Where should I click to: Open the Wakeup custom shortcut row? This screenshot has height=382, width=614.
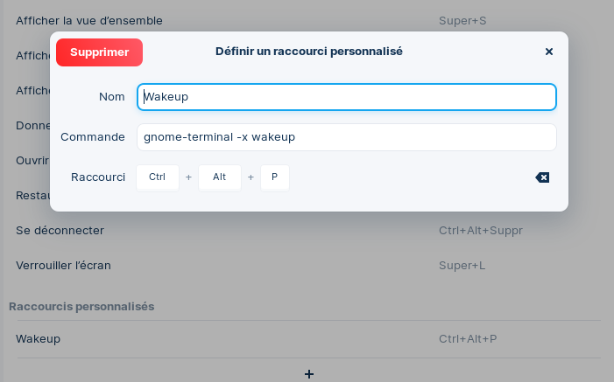pyautogui.click(x=39, y=339)
